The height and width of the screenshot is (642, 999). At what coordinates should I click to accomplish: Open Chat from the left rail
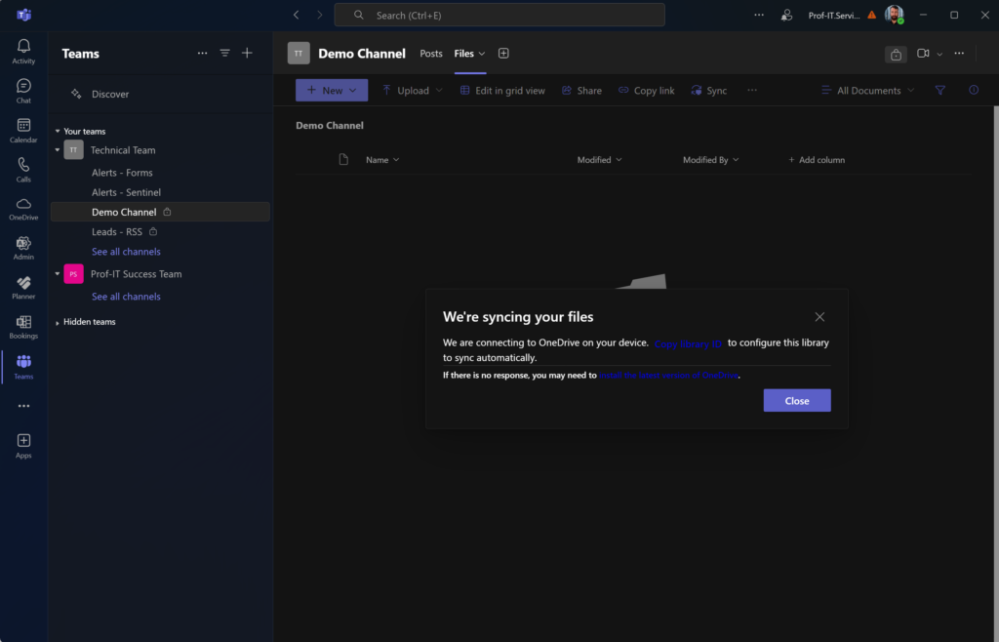(23, 91)
